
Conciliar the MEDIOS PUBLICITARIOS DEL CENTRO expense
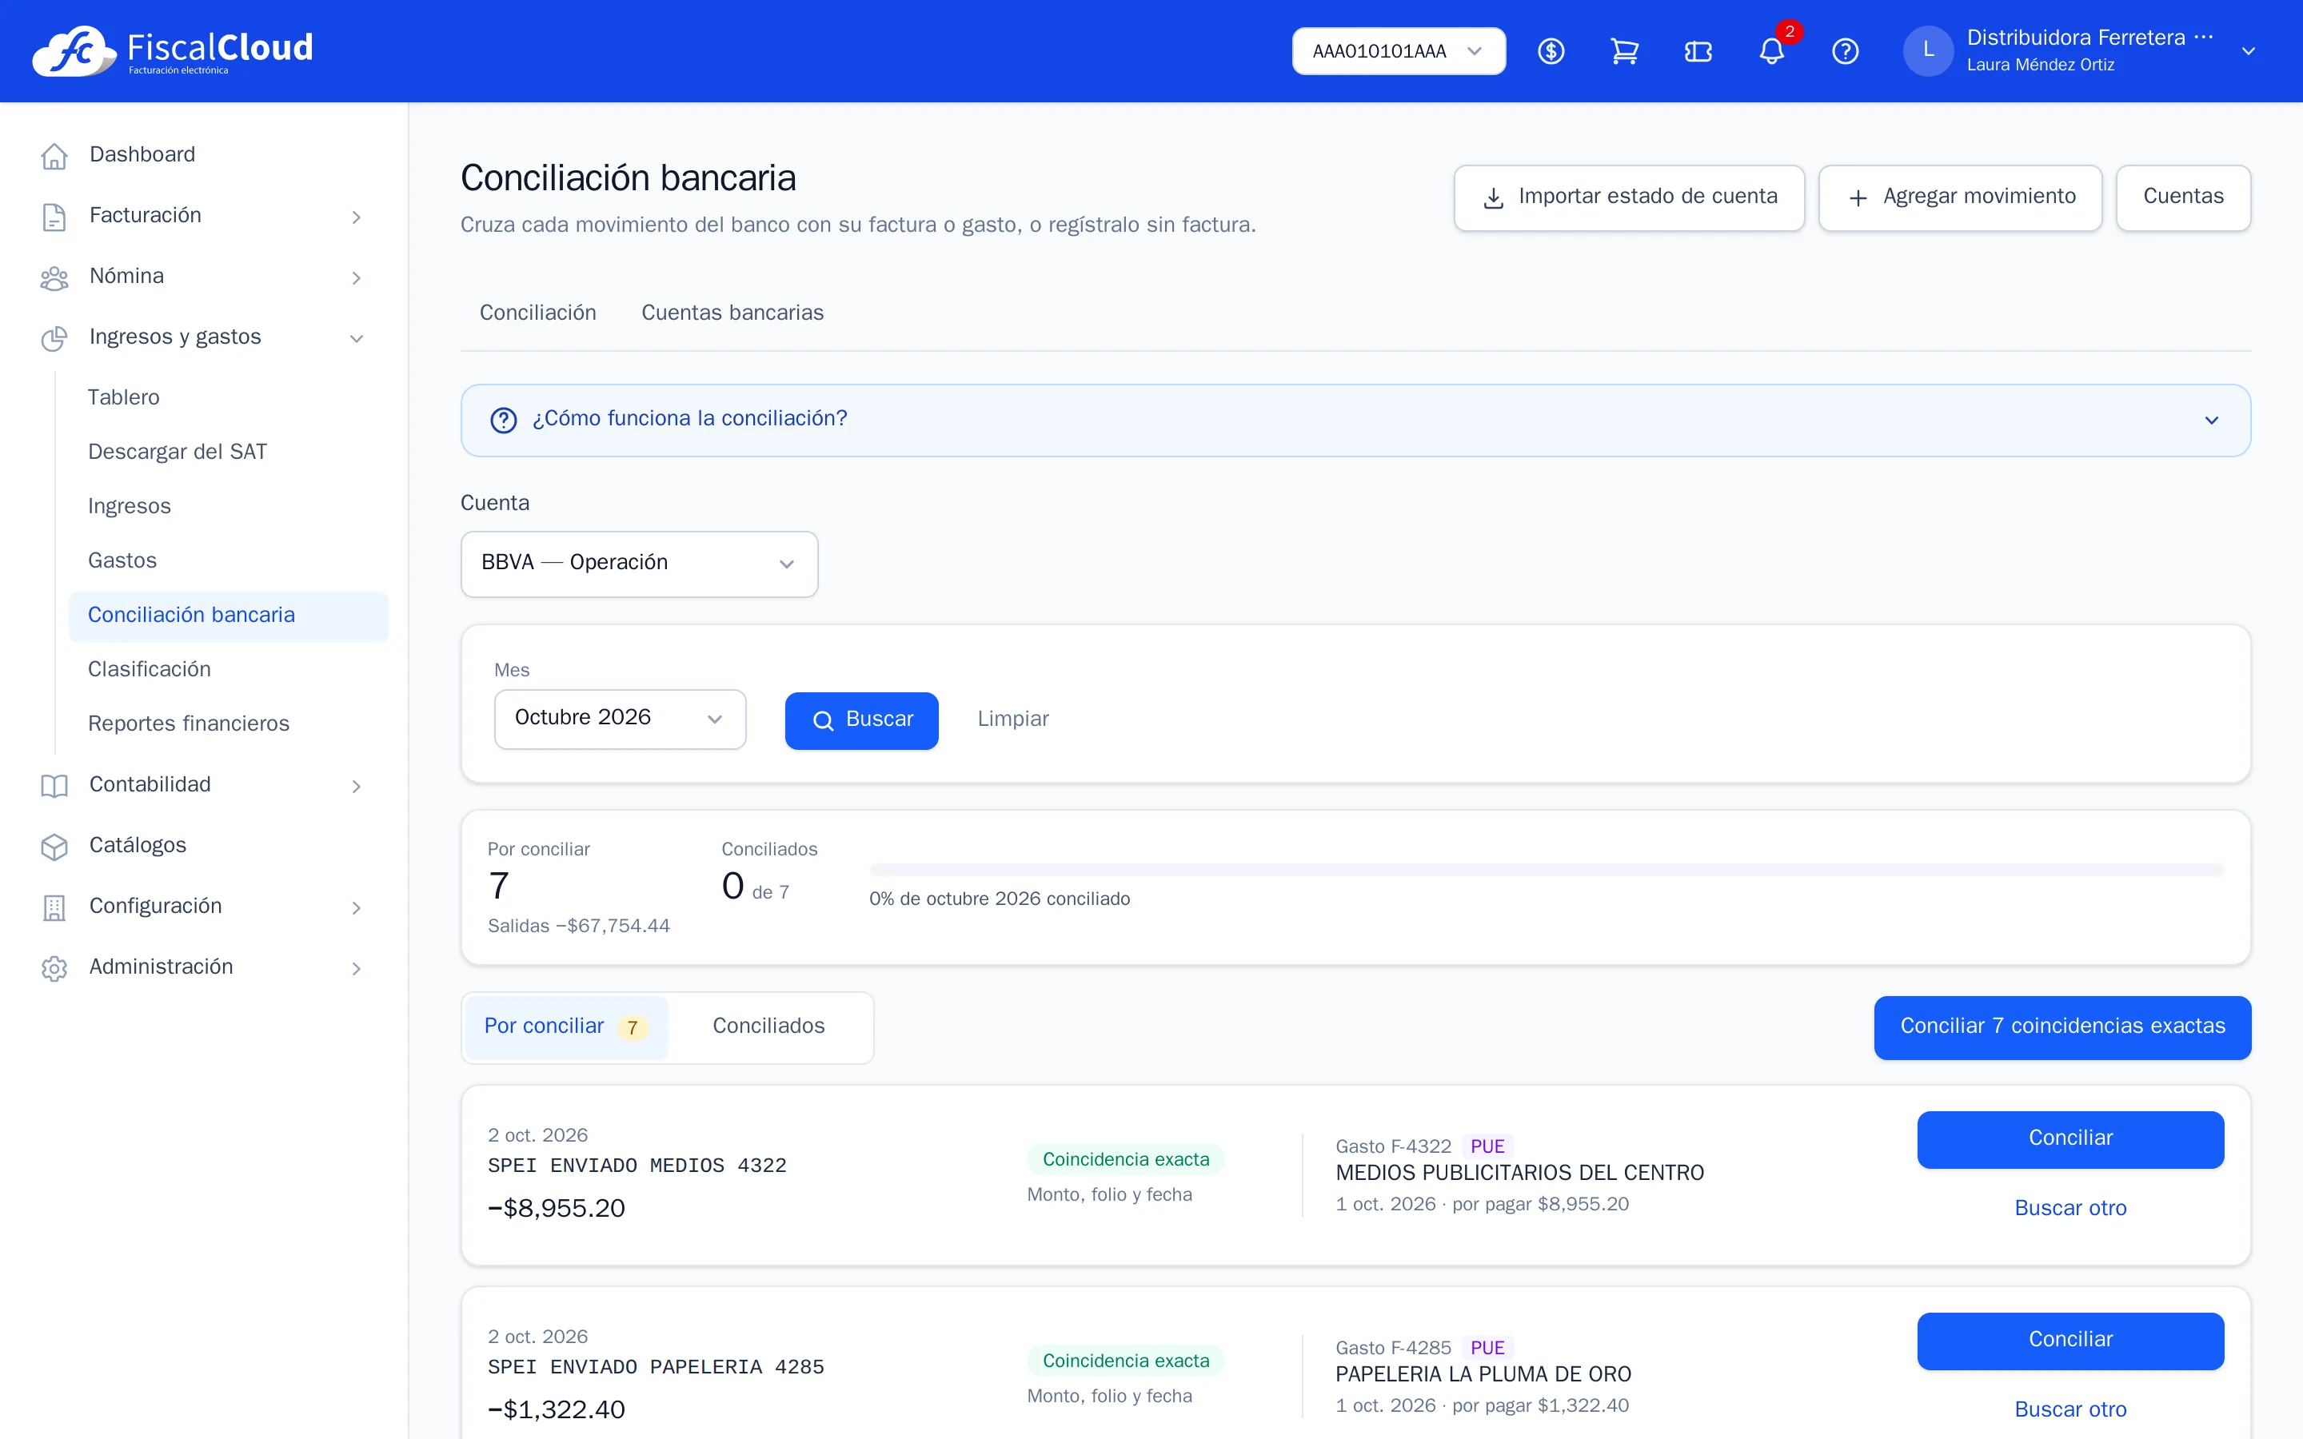coord(2070,1138)
